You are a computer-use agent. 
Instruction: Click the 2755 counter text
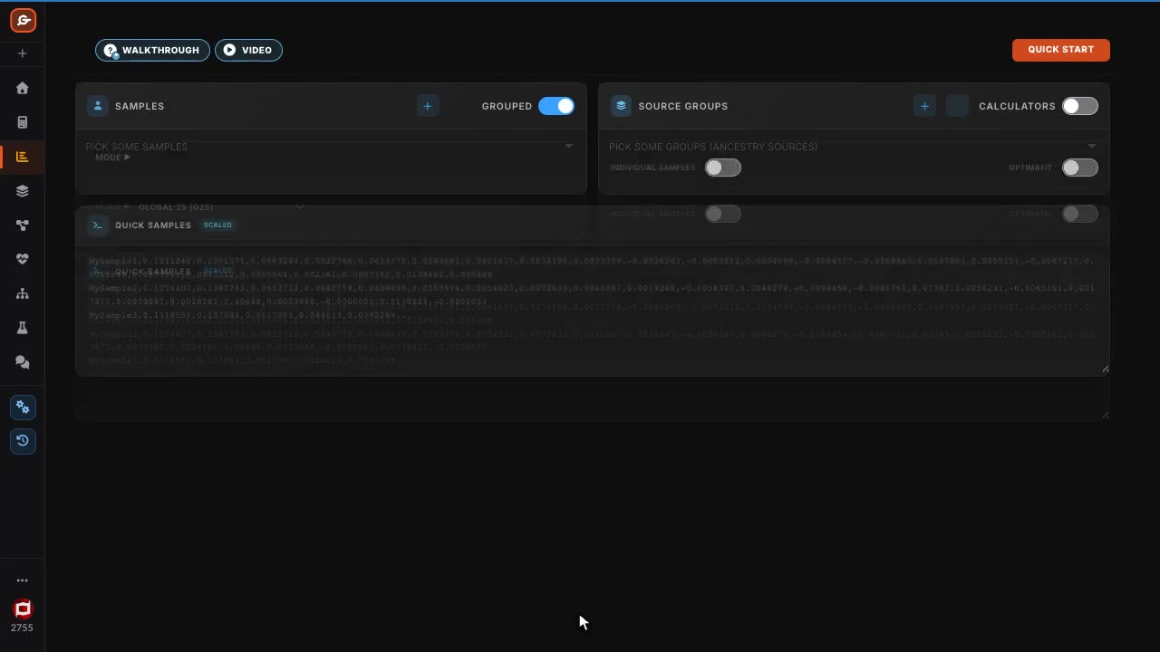click(22, 628)
